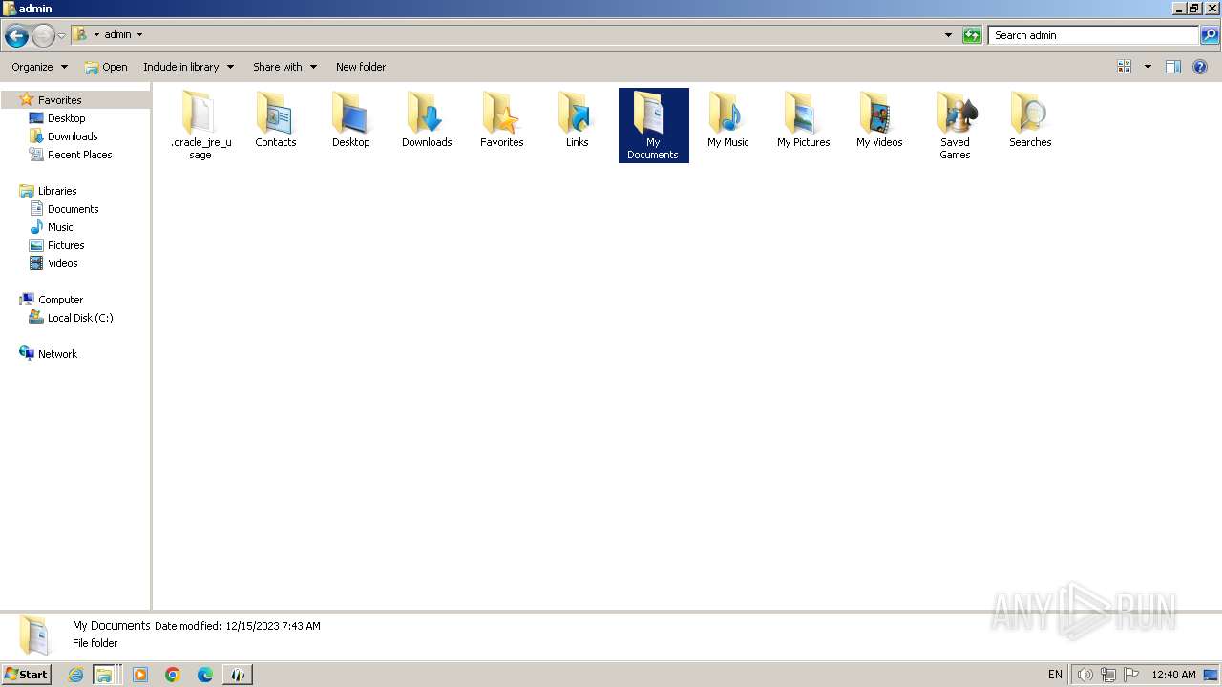Open address bar history dropdown
This screenshot has width=1222, height=687.
coord(948,35)
